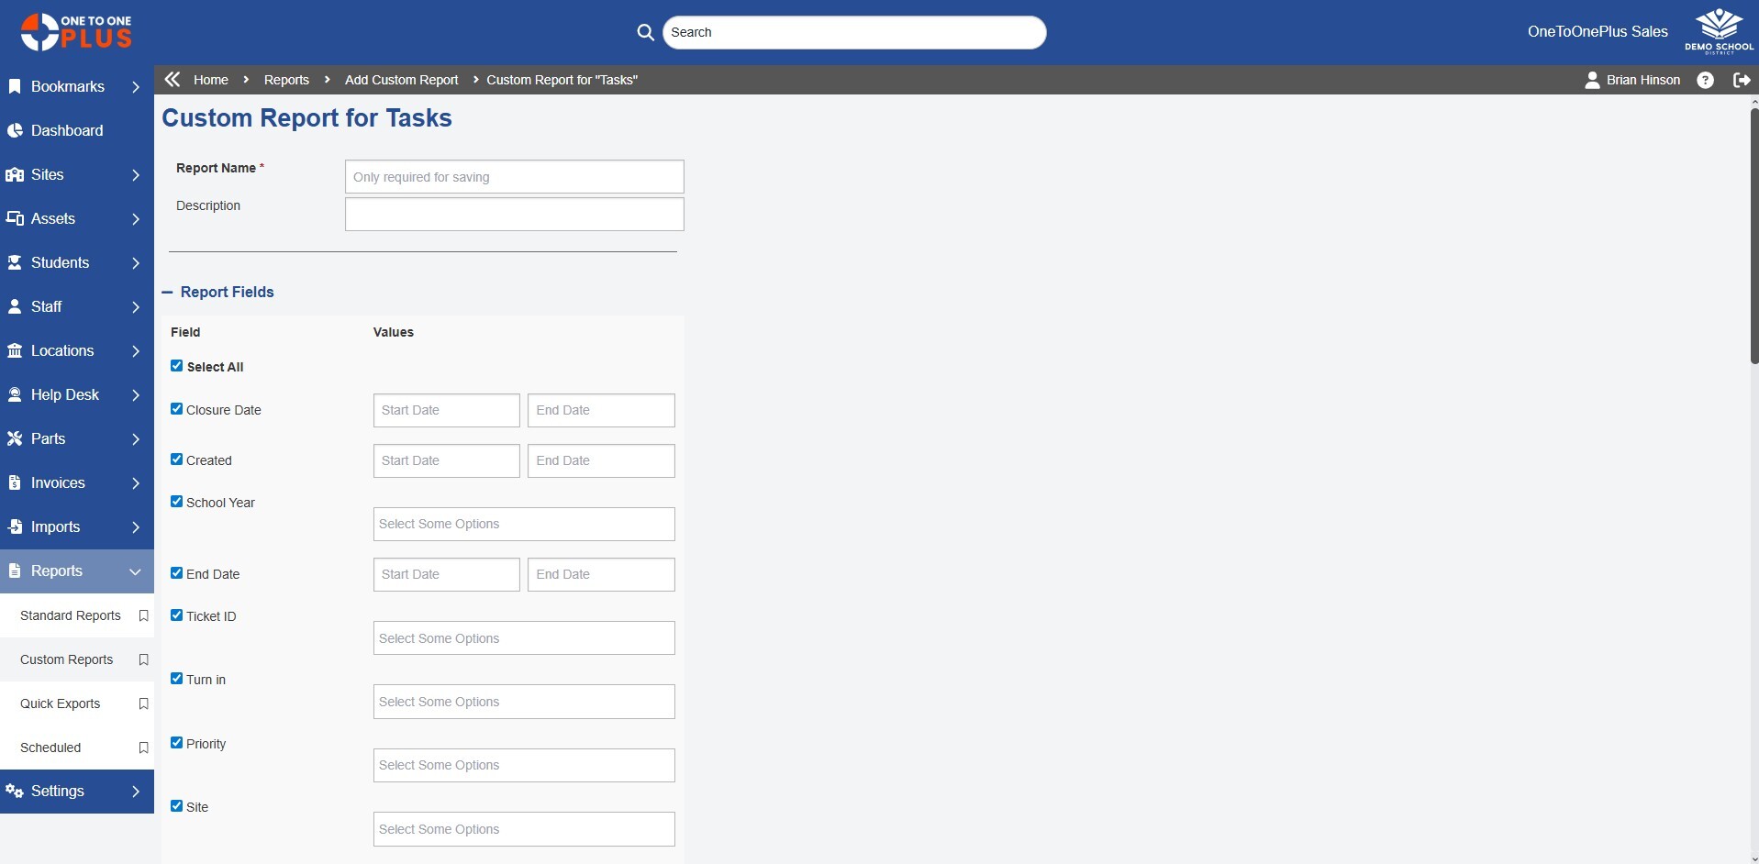The height and width of the screenshot is (864, 1759).
Task: Select the Parts wrench icon
Action: (x=14, y=438)
